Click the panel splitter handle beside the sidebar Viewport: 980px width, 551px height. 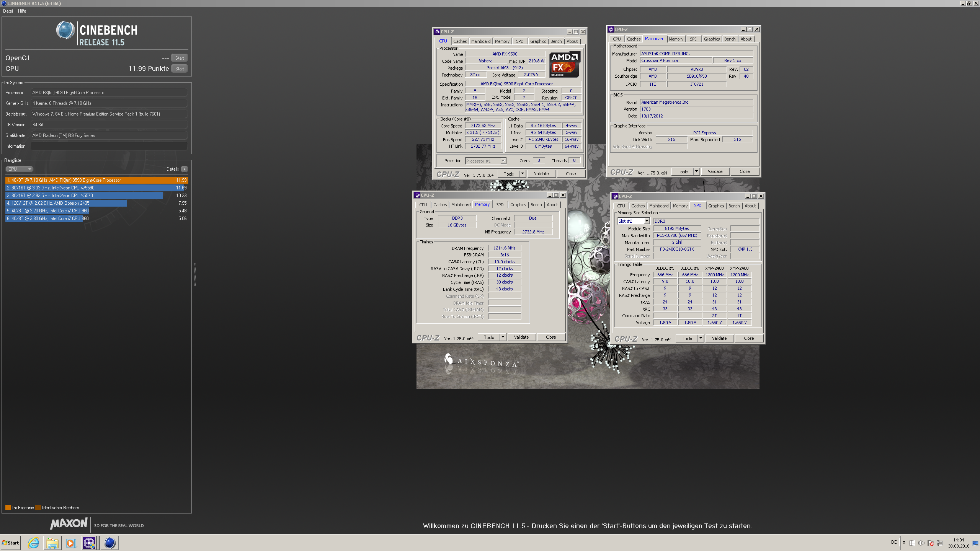point(195,274)
